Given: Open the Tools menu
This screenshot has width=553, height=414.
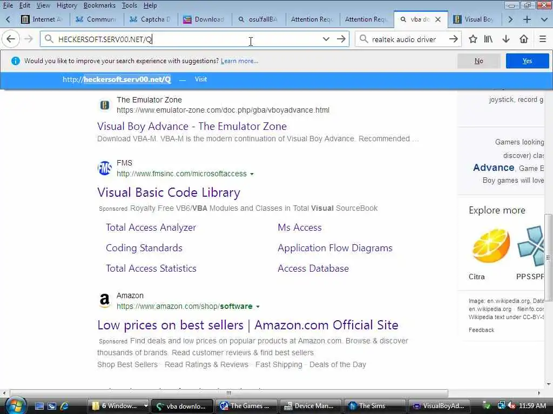Looking at the screenshot, I should (130, 5).
